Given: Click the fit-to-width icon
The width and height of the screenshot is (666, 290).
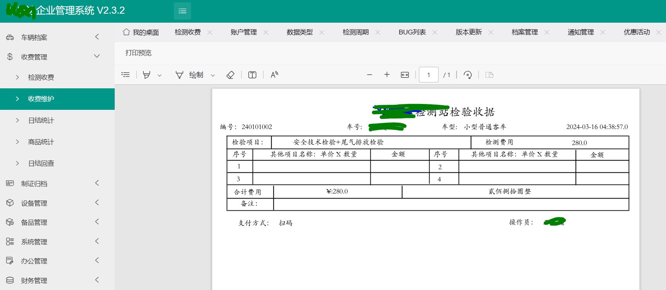Looking at the screenshot, I should [405, 75].
